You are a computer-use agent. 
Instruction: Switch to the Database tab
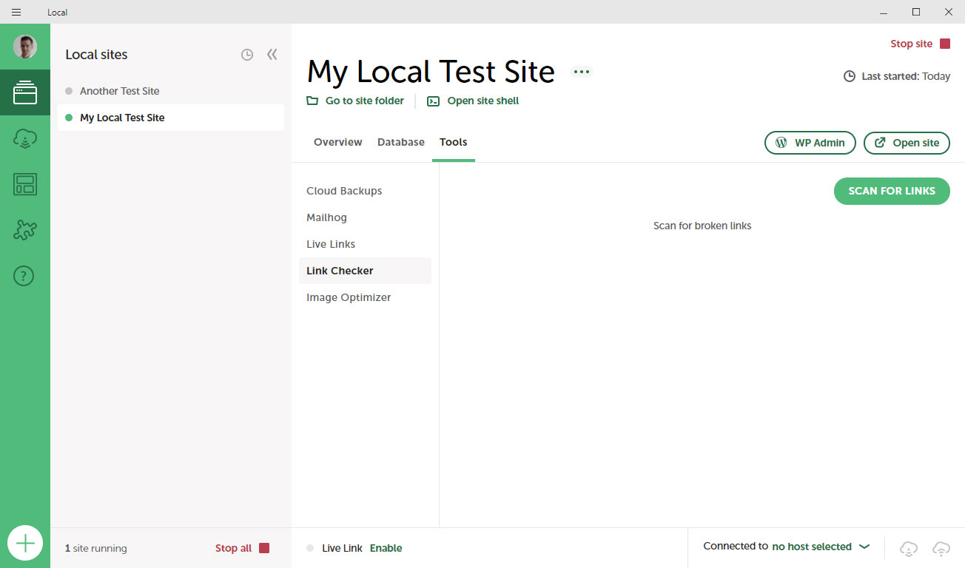click(401, 142)
